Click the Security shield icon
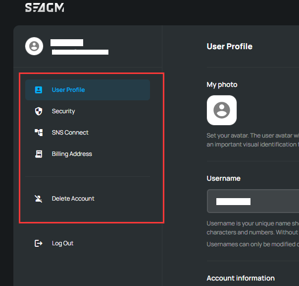The image size is (299, 286). pyautogui.click(x=39, y=111)
